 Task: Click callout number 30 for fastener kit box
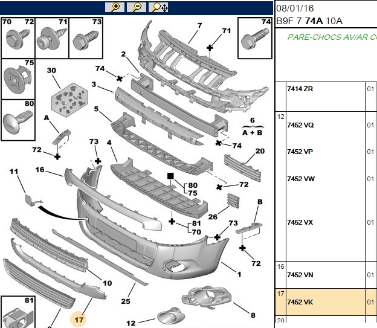(x=51, y=71)
